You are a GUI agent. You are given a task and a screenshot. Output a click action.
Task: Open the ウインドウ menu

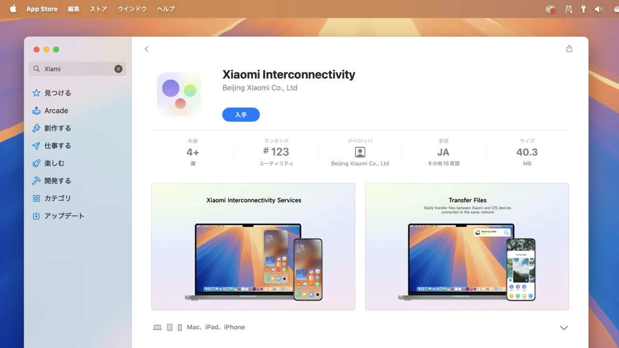(x=132, y=9)
